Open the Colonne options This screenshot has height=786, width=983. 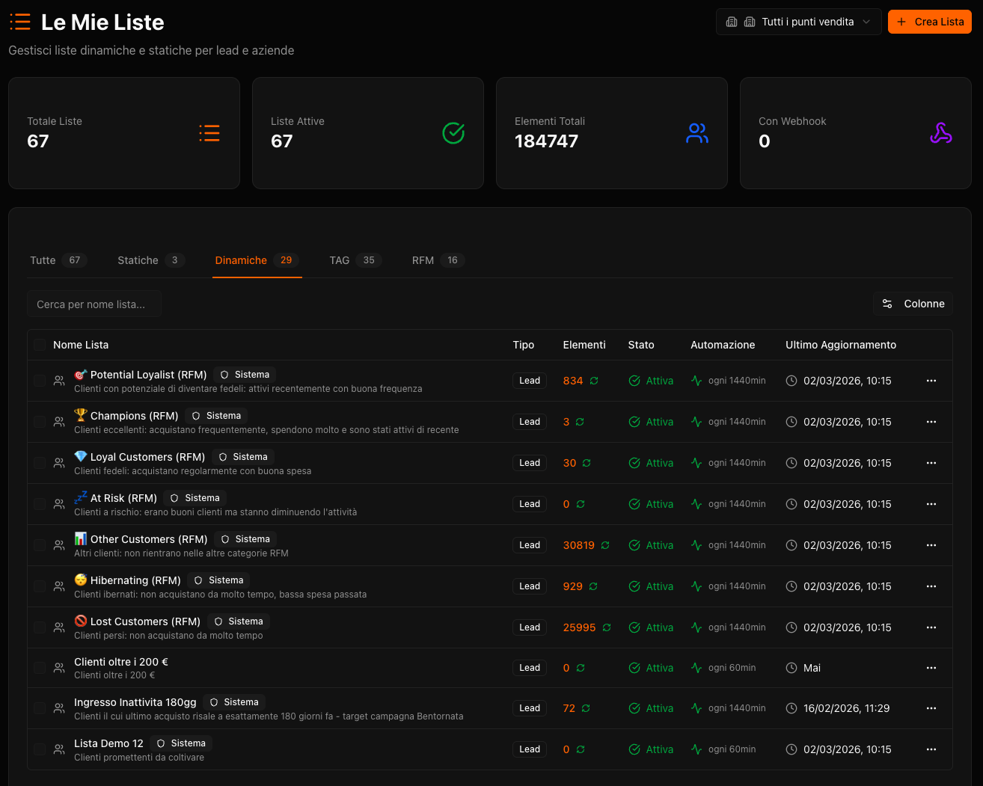[x=913, y=304]
